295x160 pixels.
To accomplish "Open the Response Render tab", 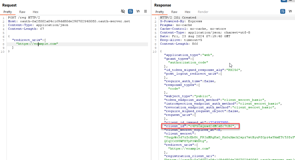I will pos(203,12).
